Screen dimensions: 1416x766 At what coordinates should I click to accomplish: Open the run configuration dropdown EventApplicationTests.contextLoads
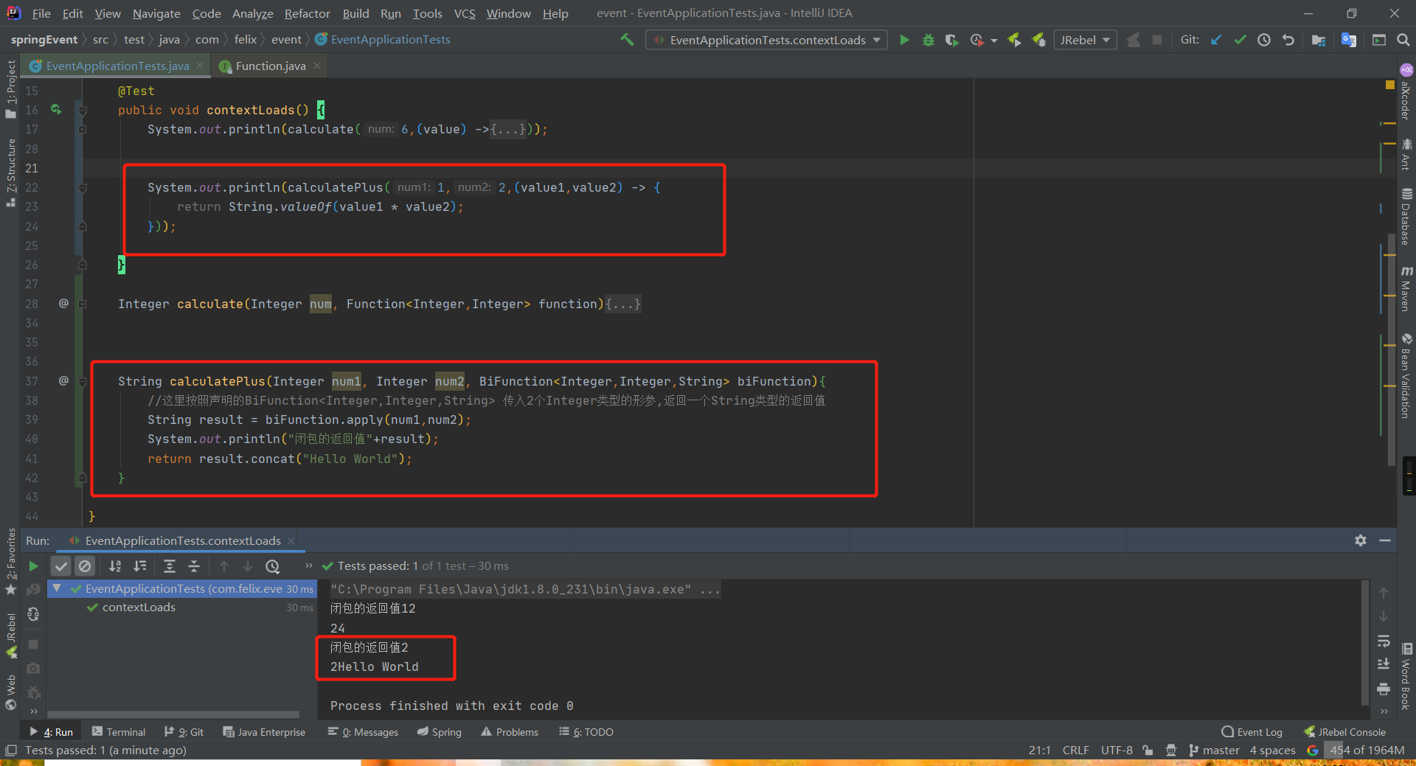click(767, 40)
